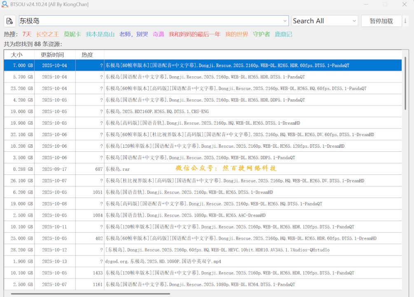Click the BTSOU app icon in title bar
The height and width of the screenshot is (297, 414).
coord(5,5)
